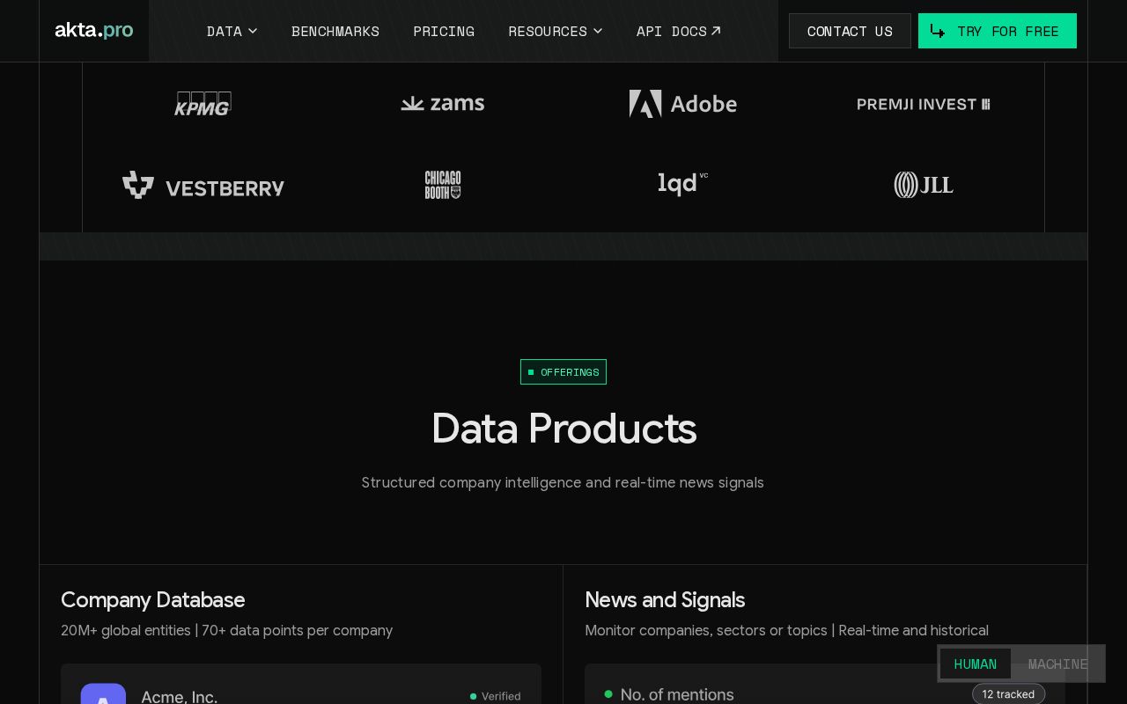This screenshot has height=704, width=1127.
Task: Click the zams logo
Action: pyautogui.click(x=443, y=104)
